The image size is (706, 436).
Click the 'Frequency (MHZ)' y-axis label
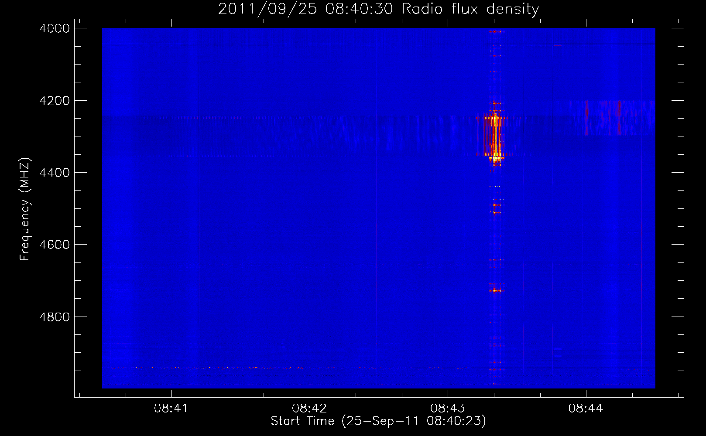click(25, 209)
